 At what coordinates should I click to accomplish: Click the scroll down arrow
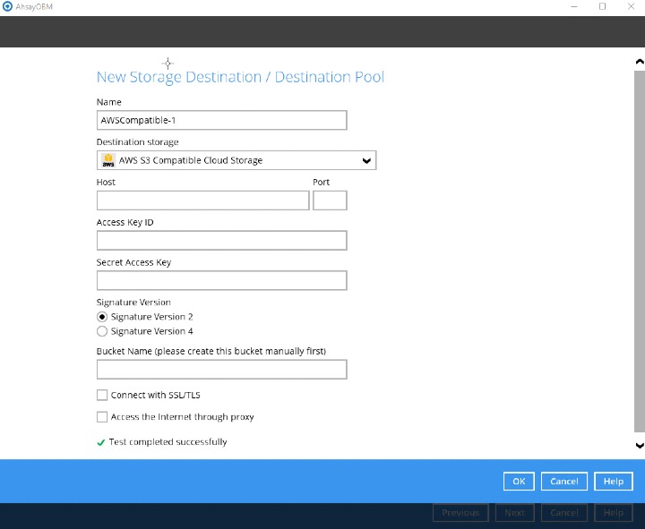coord(639,445)
